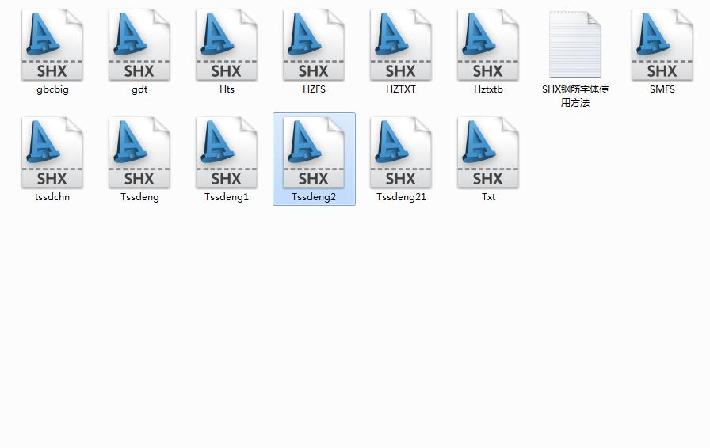Image resolution: width=710 pixels, height=448 pixels.
Task: Click the file name label tssdchn
Action: coord(52,197)
